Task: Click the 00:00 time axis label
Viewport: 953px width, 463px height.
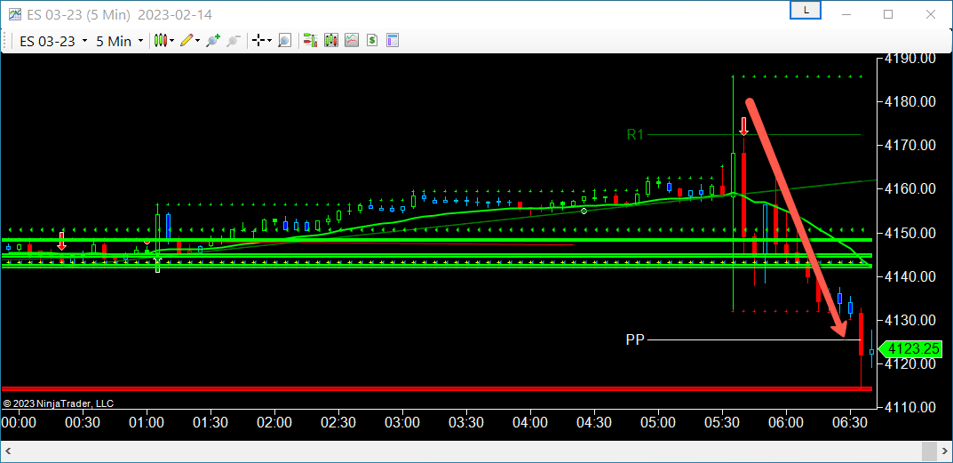Action: (x=19, y=421)
